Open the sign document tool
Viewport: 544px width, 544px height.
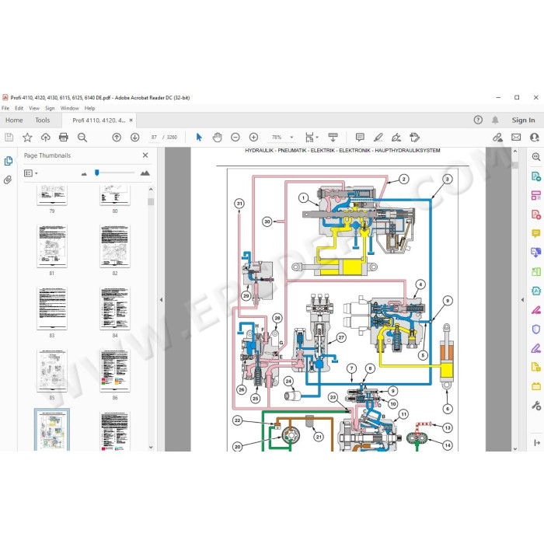[396, 138]
